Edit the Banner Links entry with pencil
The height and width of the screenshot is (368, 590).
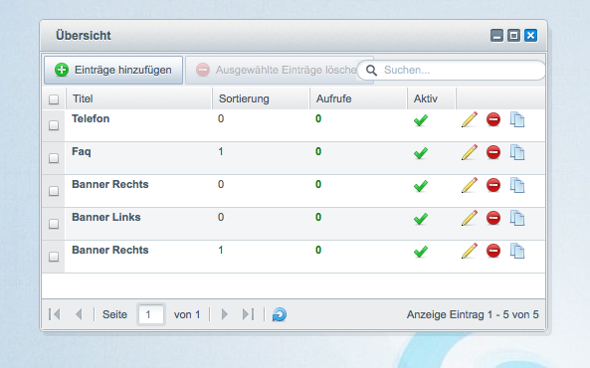470,218
